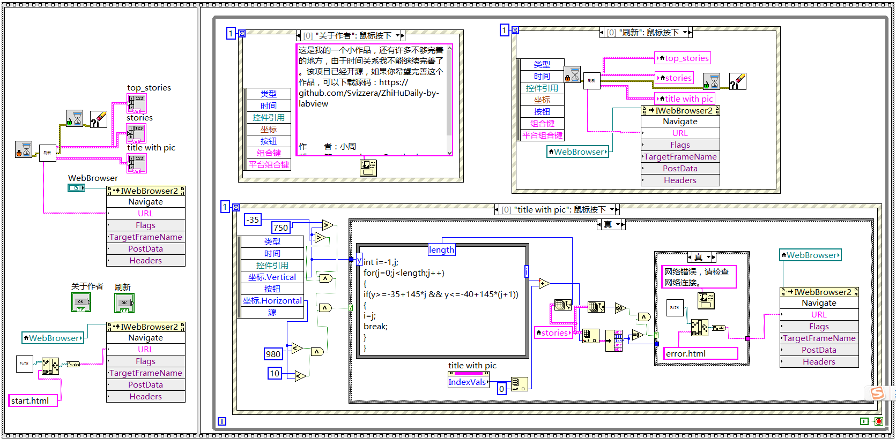Click the 750 numeric constant

coord(281,228)
